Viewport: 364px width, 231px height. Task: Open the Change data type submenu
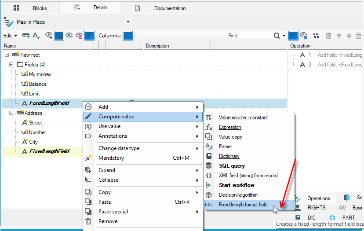click(x=143, y=148)
